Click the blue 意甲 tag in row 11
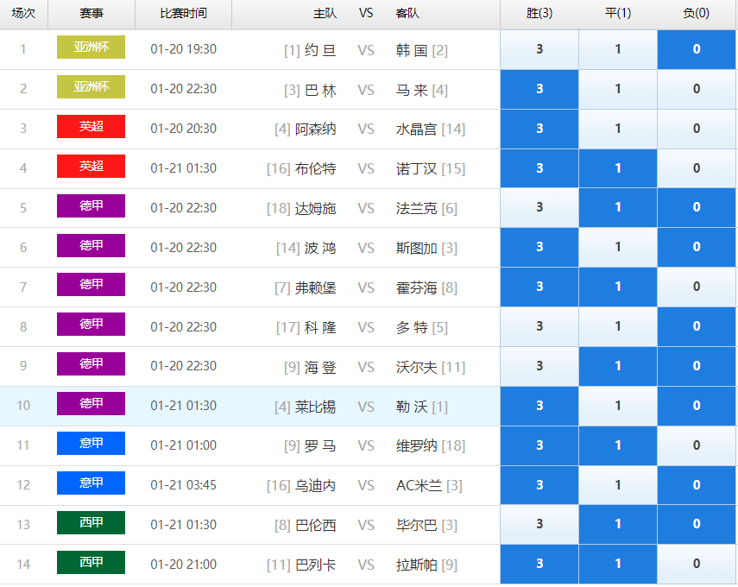 click(91, 443)
